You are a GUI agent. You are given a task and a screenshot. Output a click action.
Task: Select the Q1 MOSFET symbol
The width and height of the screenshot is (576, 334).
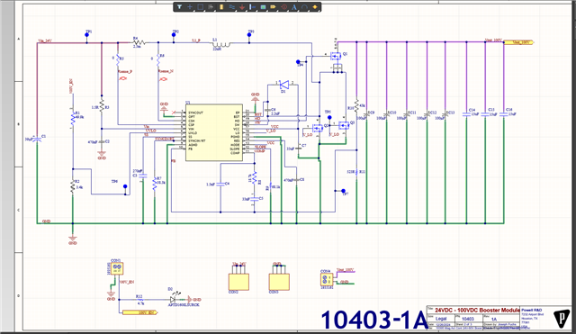tap(336, 56)
